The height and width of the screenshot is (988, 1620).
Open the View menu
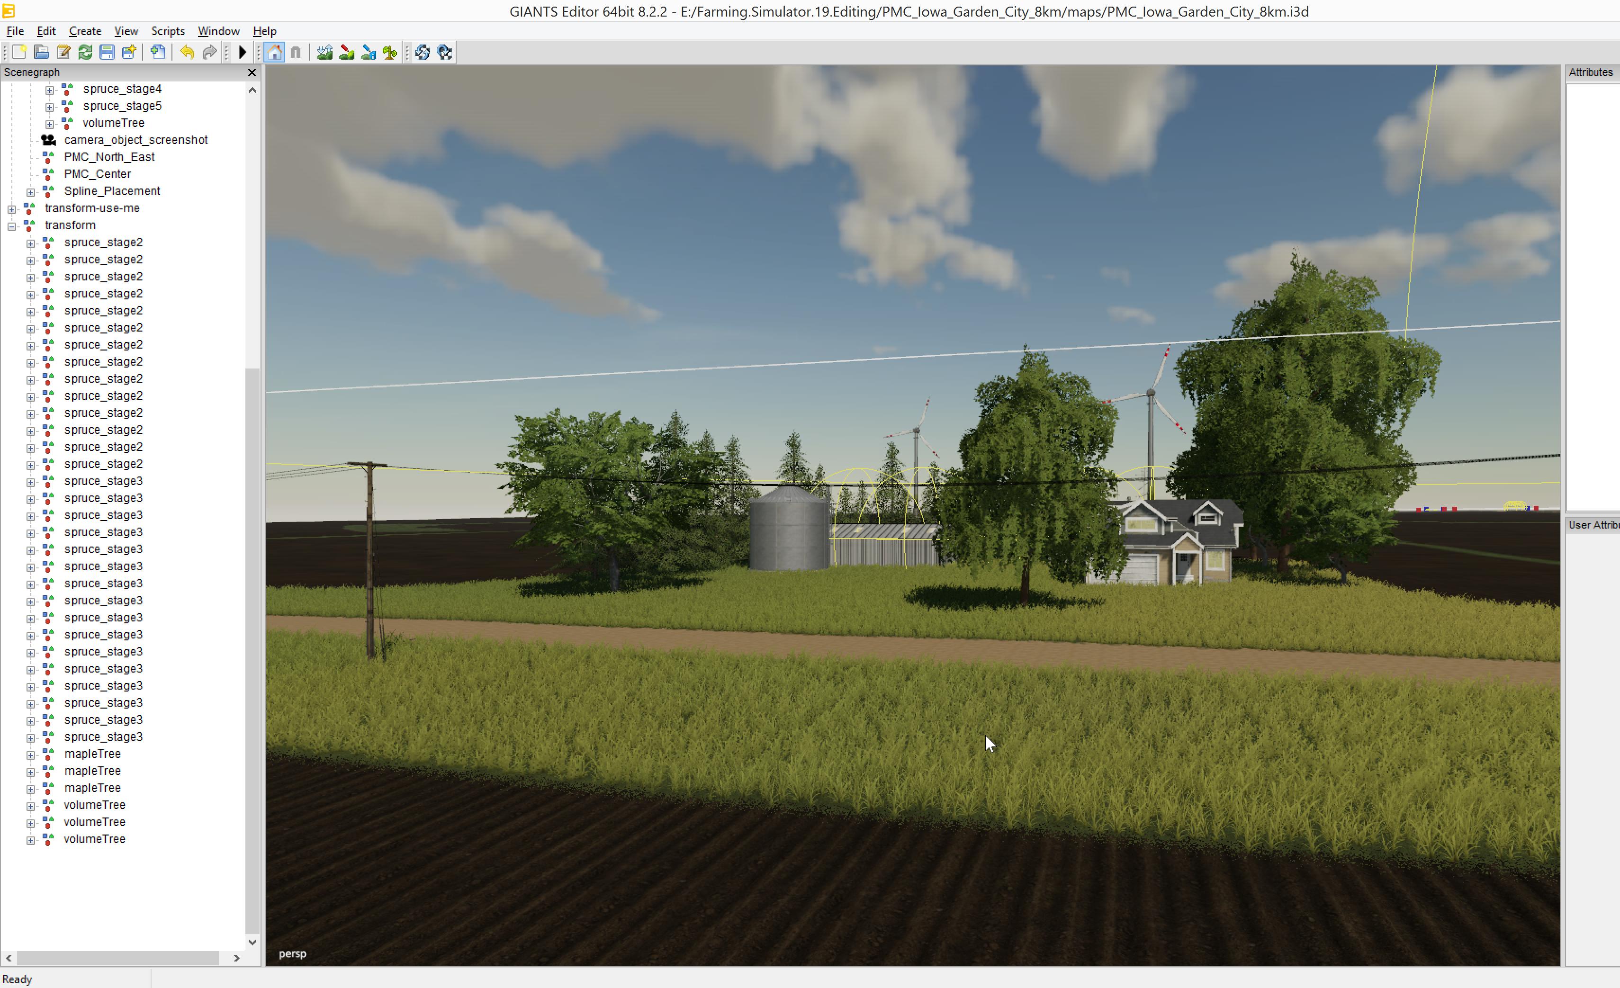click(126, 31)
